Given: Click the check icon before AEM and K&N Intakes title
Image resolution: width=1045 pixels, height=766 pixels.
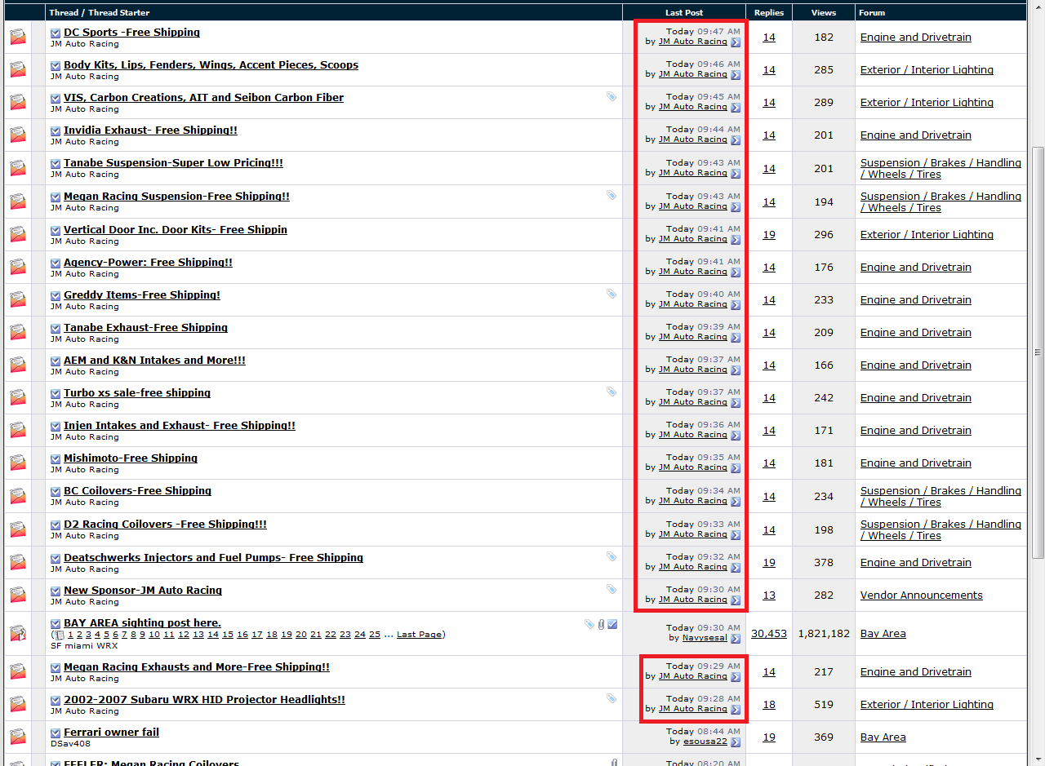Looking at the screenshot, I should tap(56, 361).
